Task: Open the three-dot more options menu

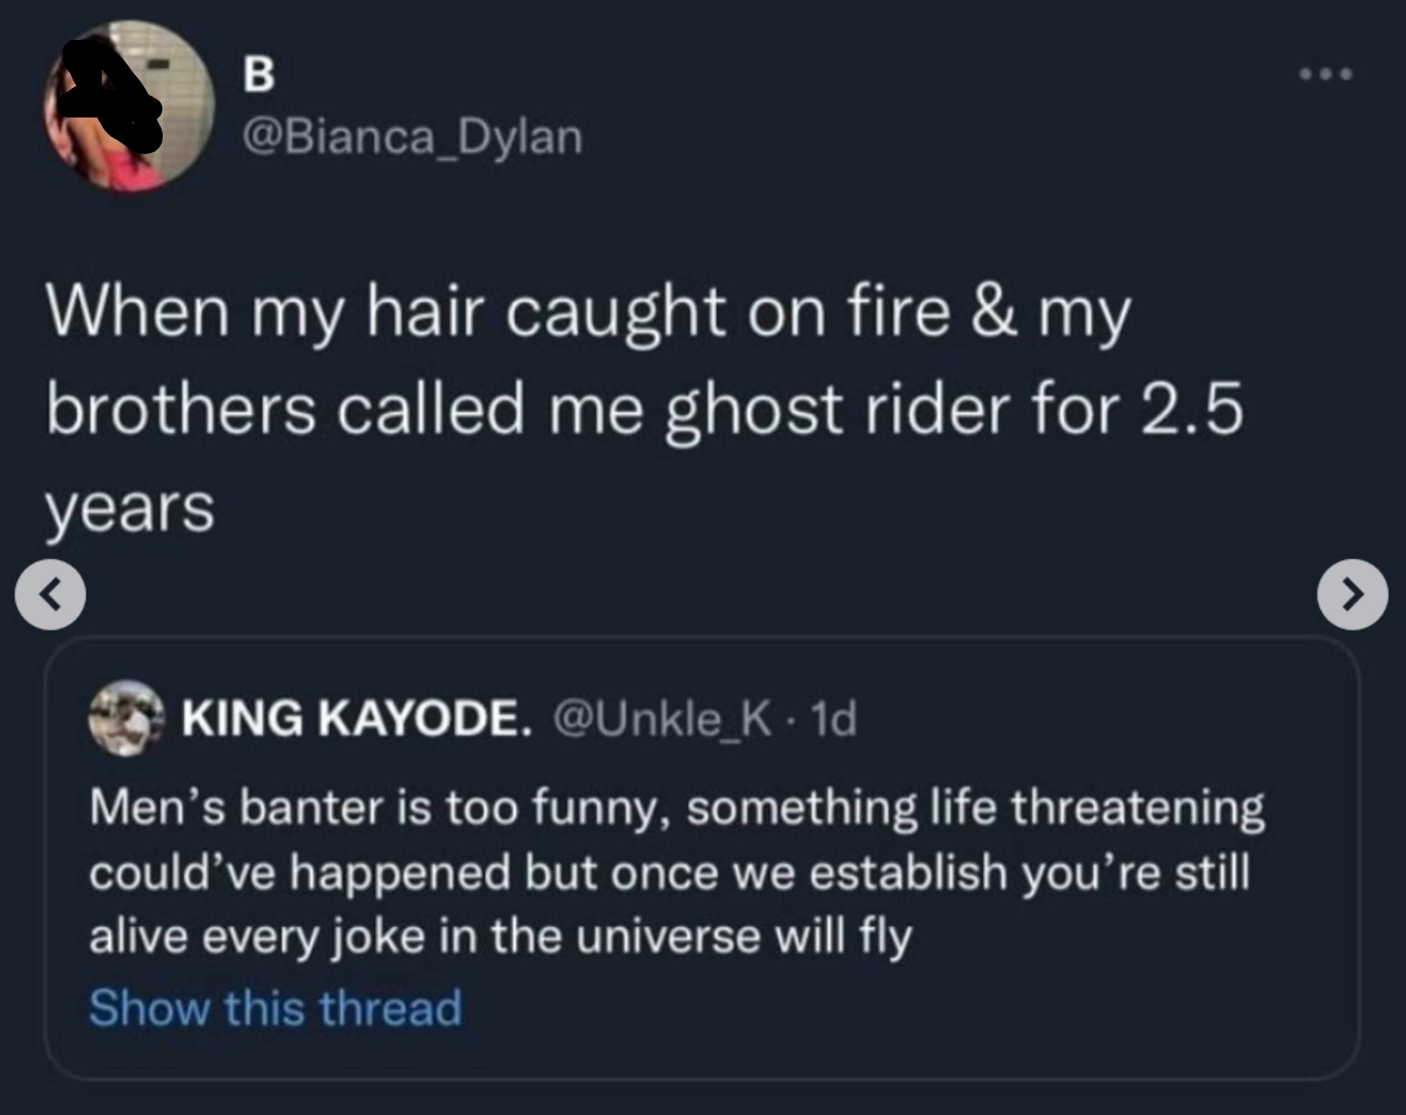Action: pos(1326,74)
